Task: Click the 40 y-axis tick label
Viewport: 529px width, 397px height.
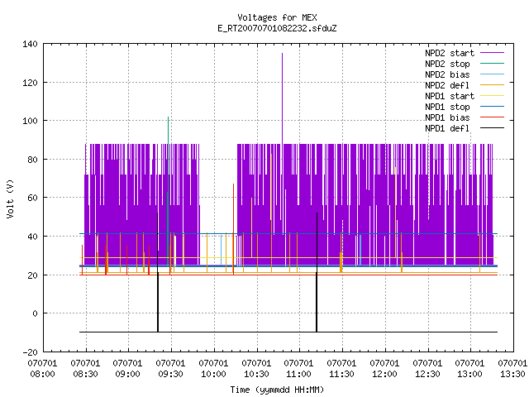Action: tap(32, 237)
